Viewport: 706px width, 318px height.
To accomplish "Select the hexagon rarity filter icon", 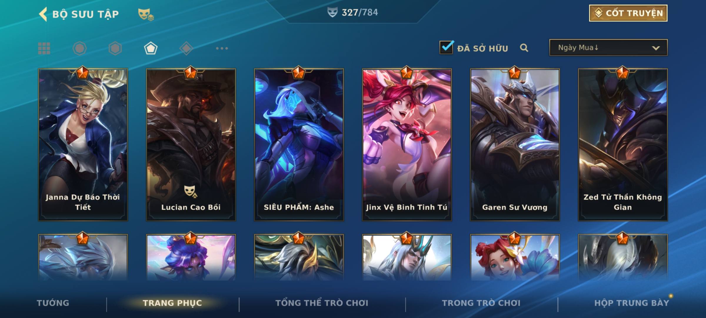I will click(x=115, y=48).
